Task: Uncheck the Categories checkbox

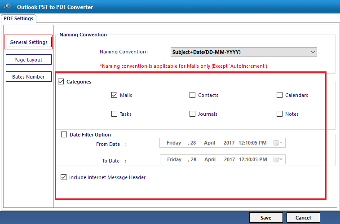Action: pos(61,82)
